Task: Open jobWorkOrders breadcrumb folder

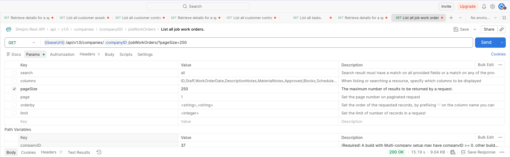Action: tap(142, 29)
